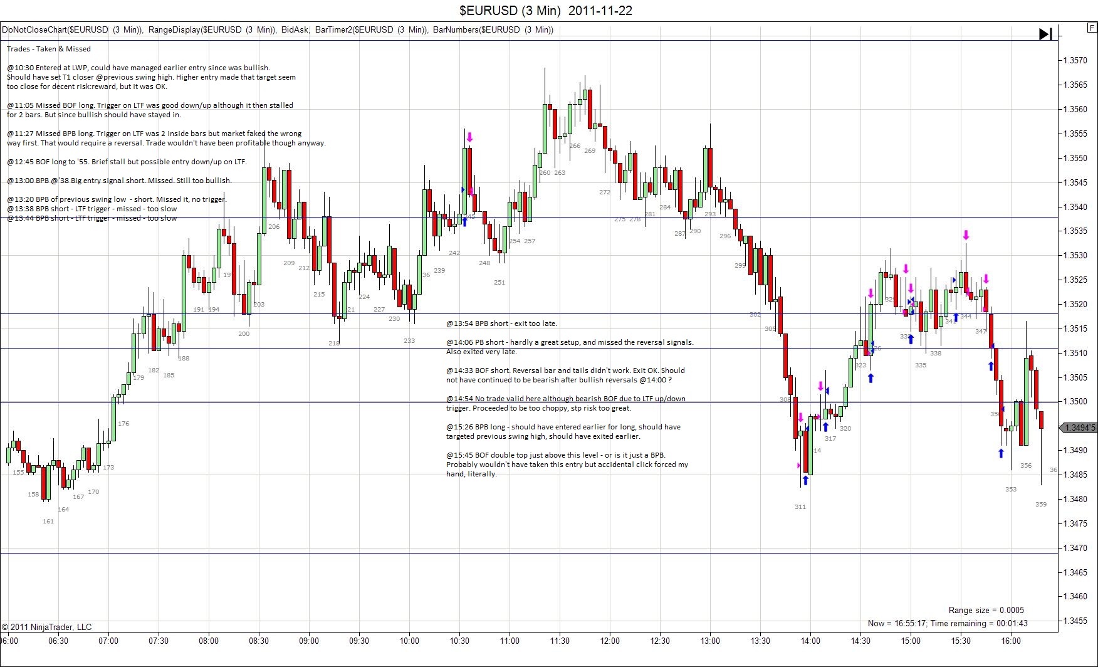The image size is (1098, 667).
Task: Click the small F box in top-right corner
Action: coord(1092,28)
